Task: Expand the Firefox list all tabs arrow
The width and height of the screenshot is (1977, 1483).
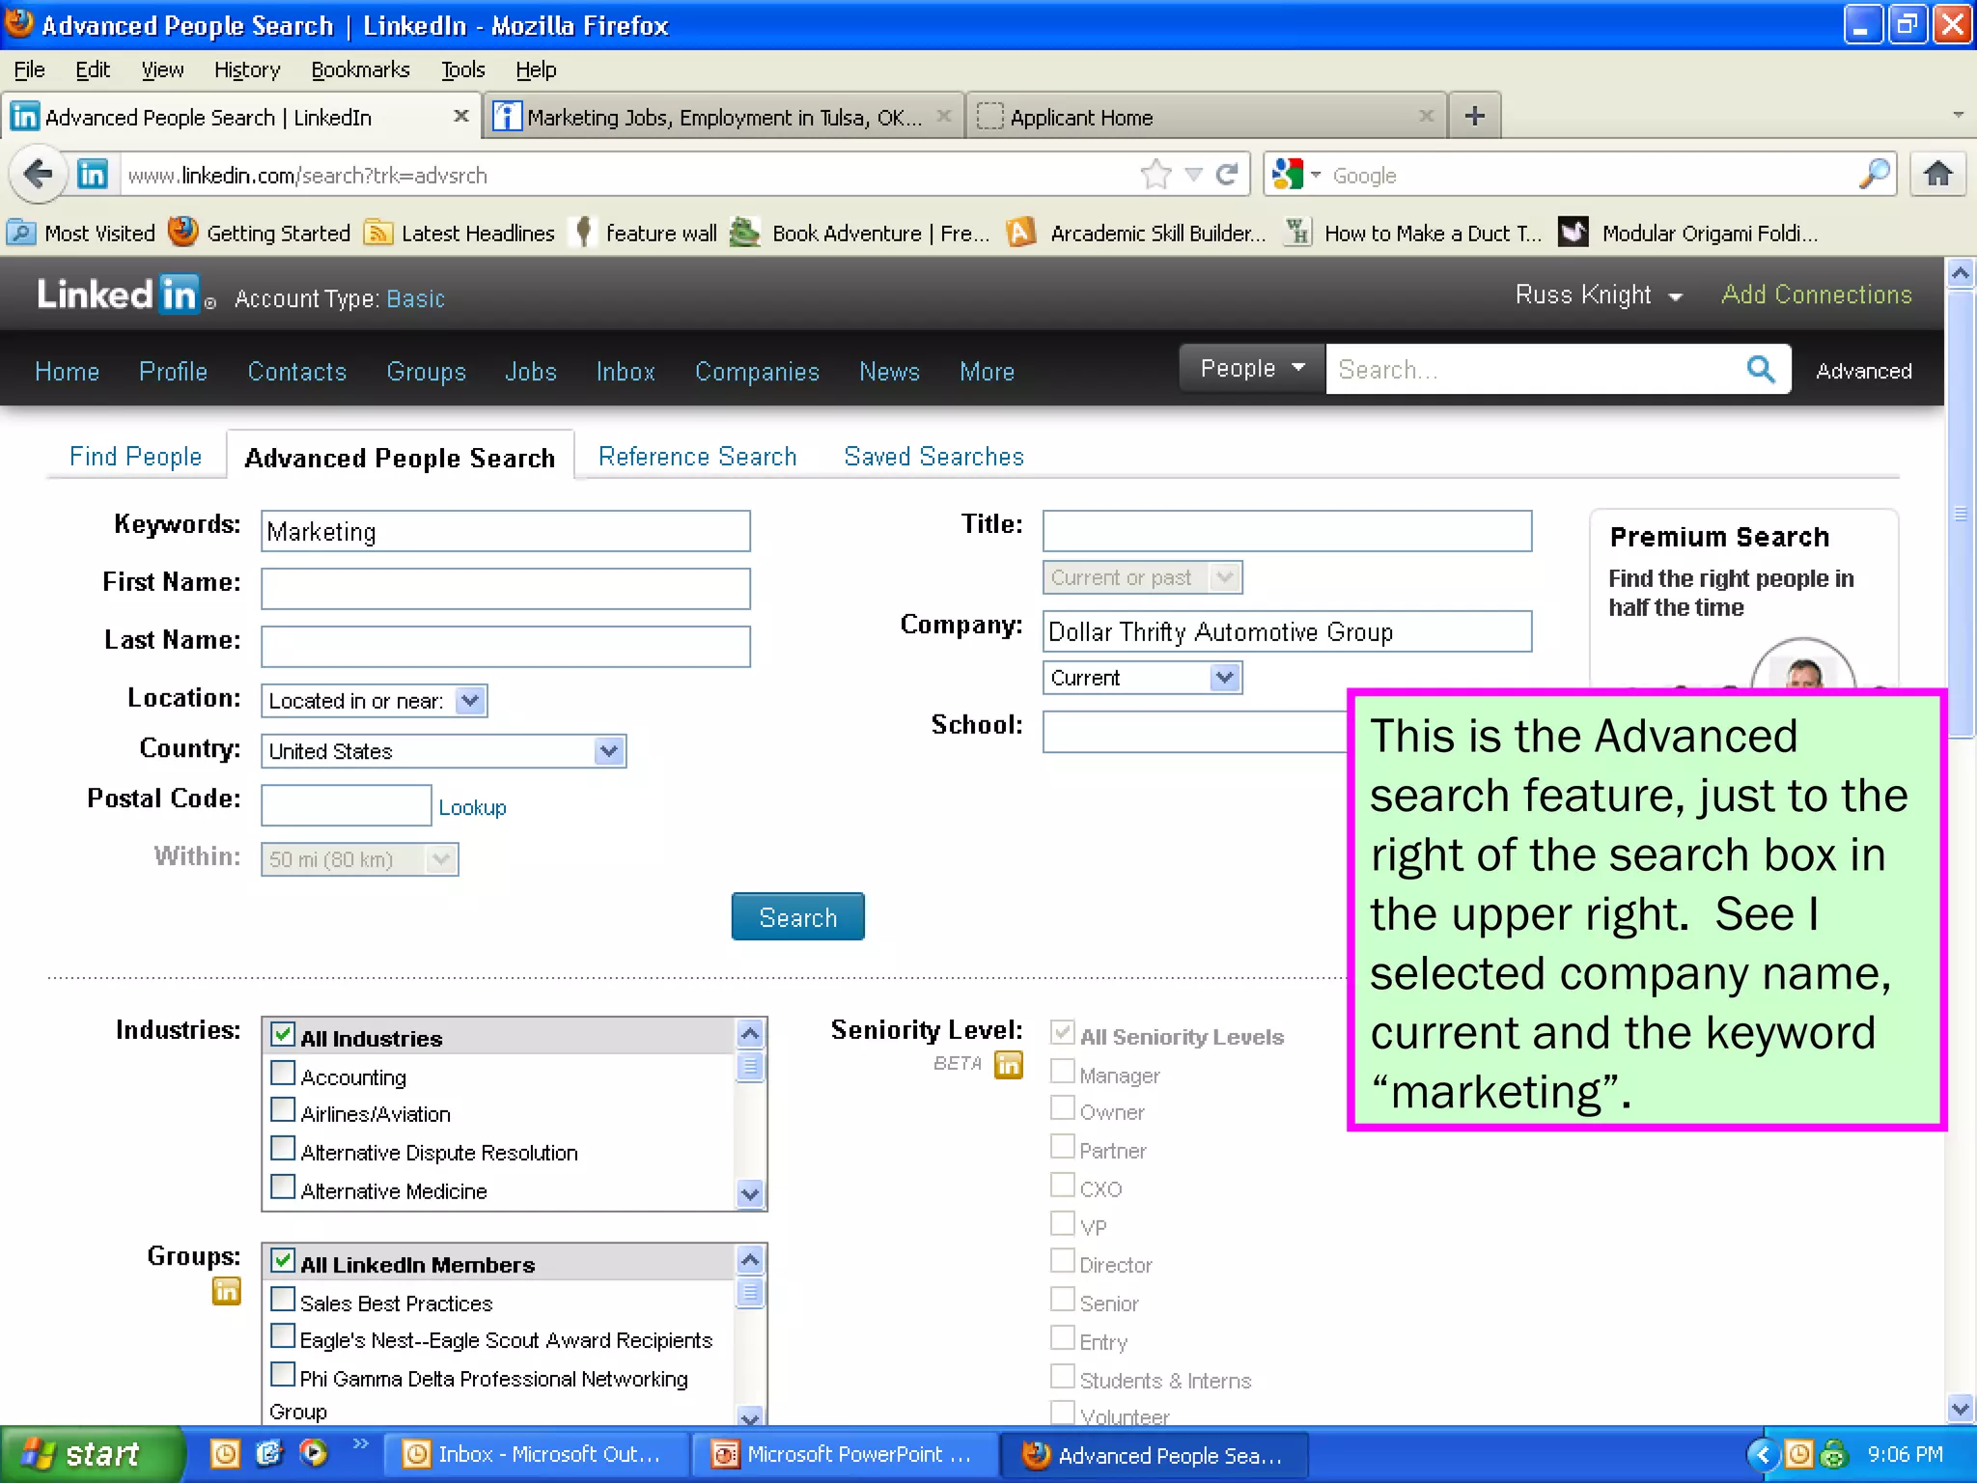Action: coord(1958,115)
